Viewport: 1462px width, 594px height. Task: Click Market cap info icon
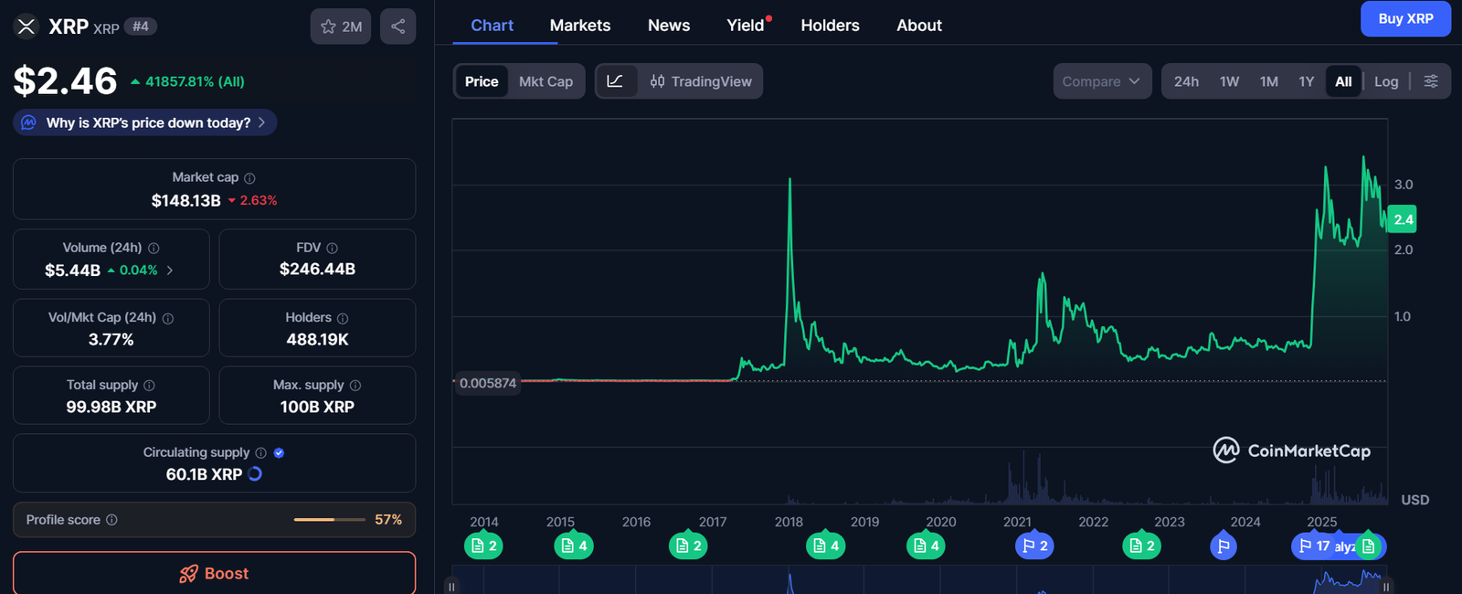pyautogui.click(x=249, y=178)
